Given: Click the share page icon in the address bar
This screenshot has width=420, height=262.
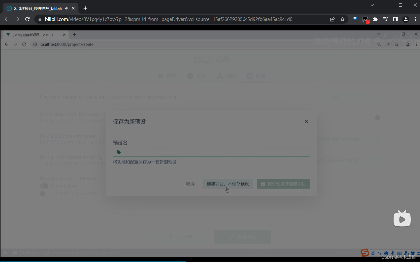Looking at the screenshot, I should click(x=333, y=19).
